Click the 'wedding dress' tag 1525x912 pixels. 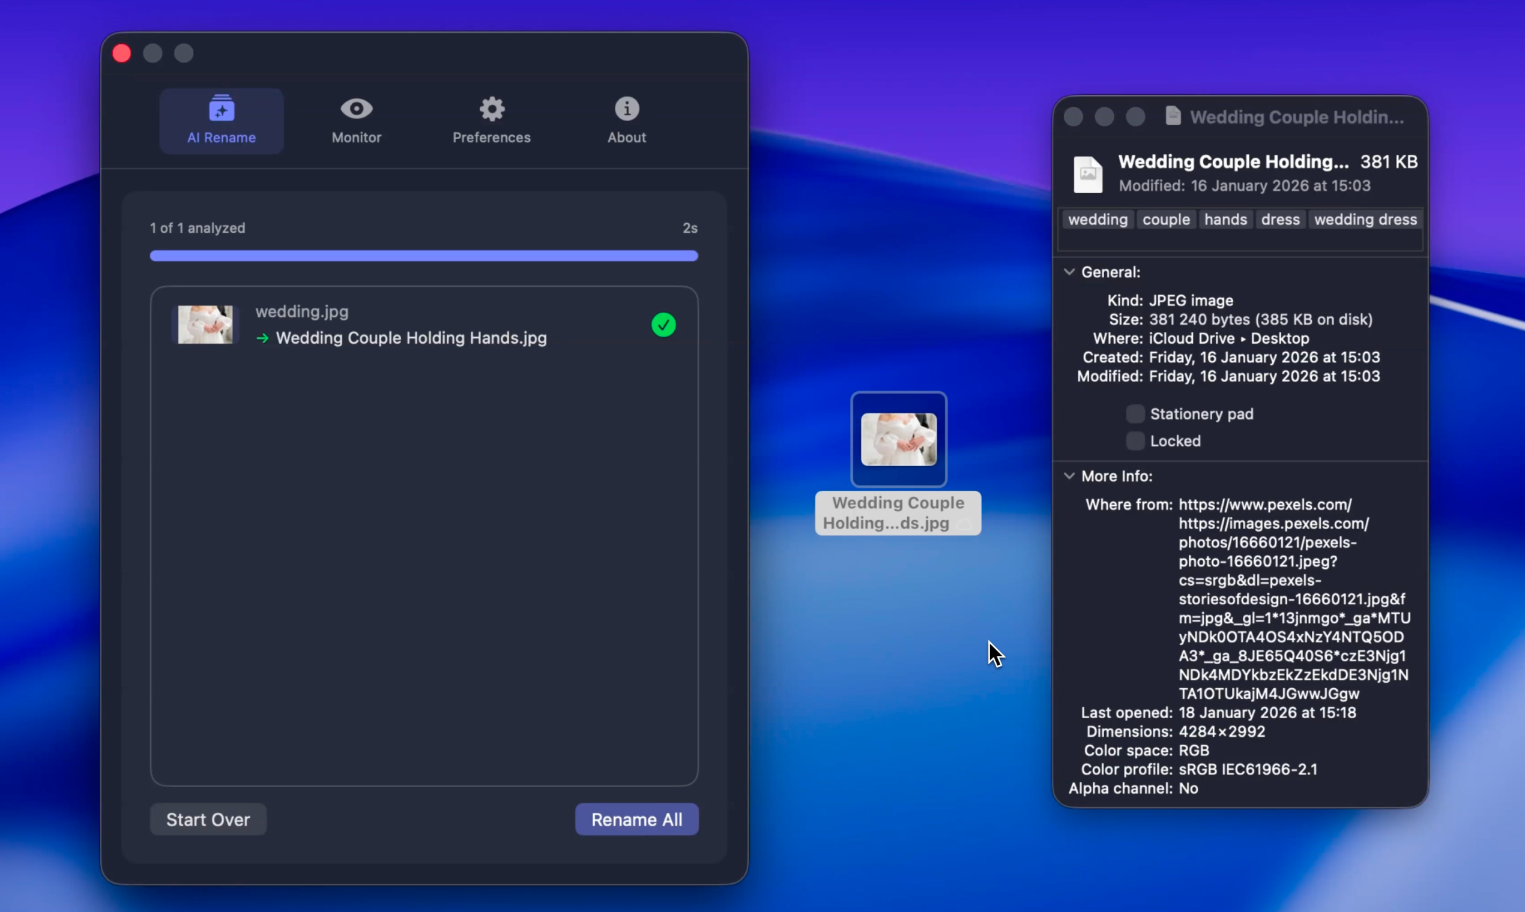(x=1365, y=220)
